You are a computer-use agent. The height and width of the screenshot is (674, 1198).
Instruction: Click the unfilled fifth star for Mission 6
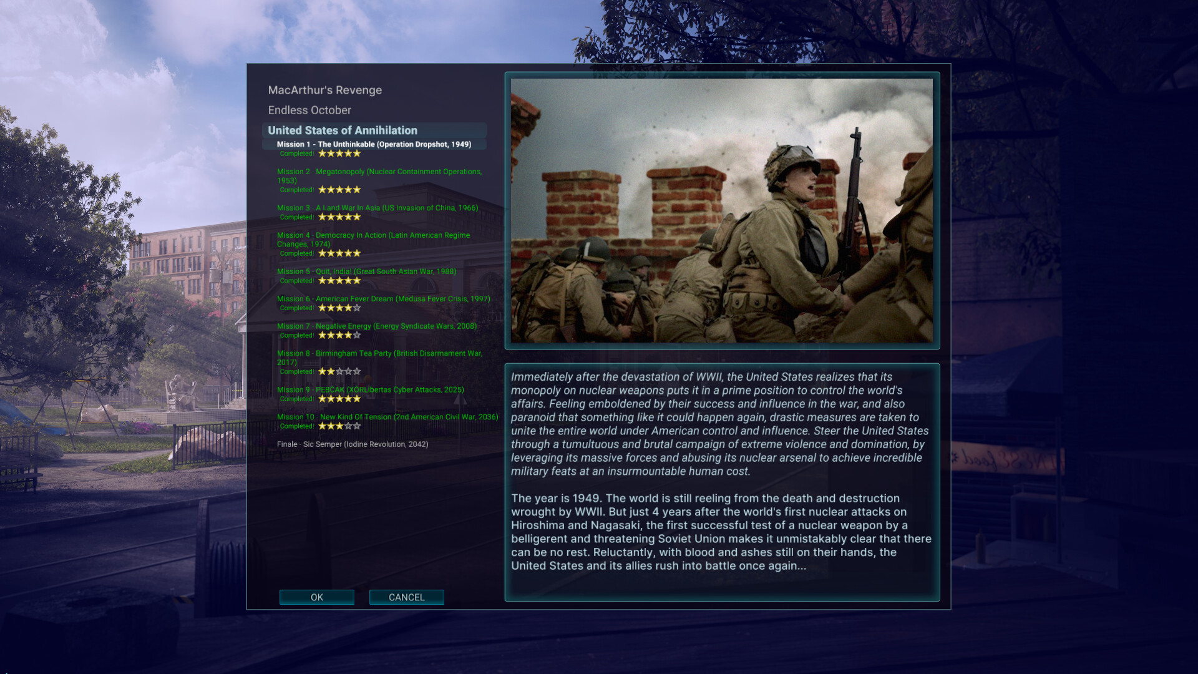357,308
